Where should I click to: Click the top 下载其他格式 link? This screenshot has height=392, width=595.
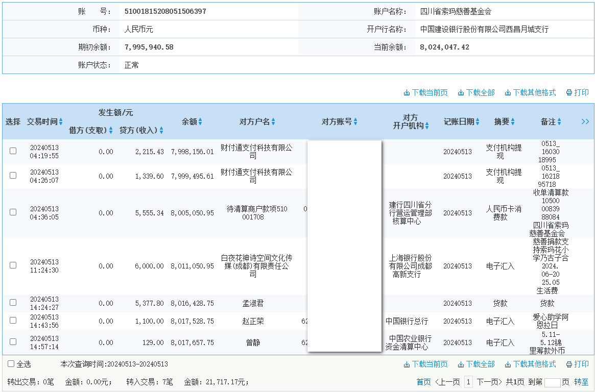coord(534,92)
